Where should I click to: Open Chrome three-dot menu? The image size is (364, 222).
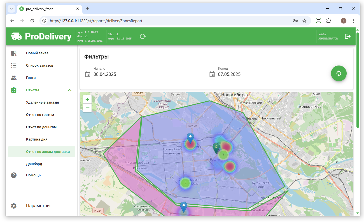click(354, 21)
